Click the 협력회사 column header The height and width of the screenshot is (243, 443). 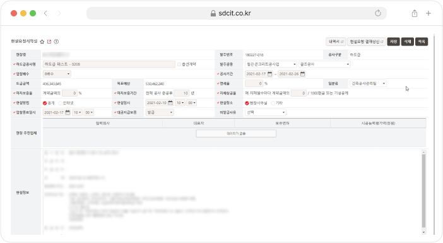(x=103, y=123)
